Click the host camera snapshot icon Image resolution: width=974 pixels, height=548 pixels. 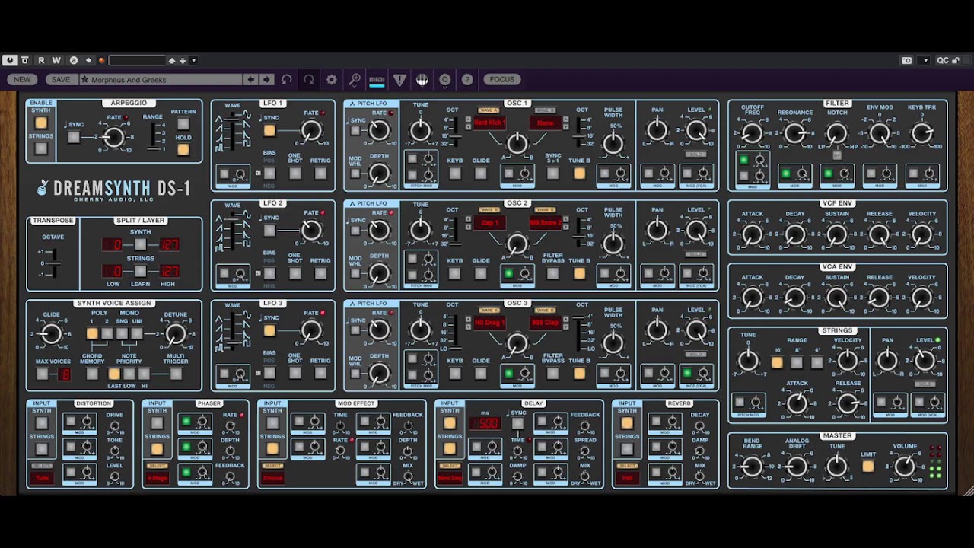pos(906,60)
